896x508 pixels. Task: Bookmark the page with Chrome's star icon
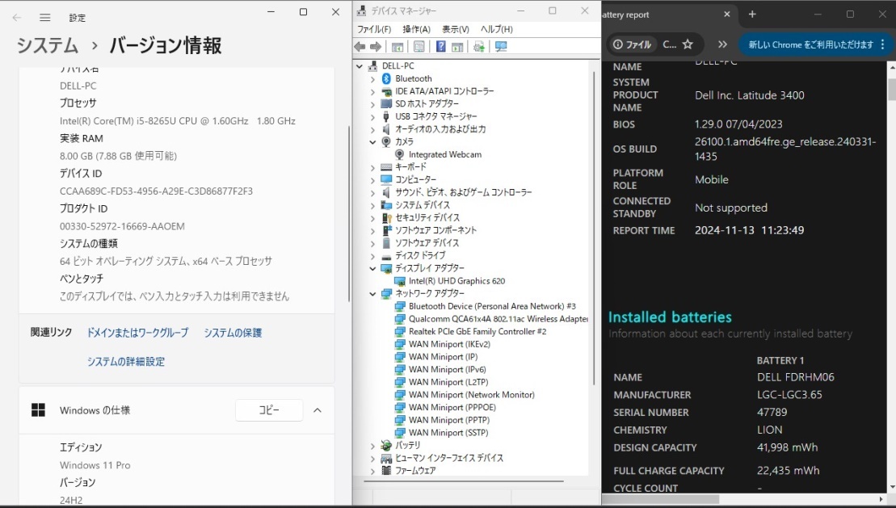tap(688, 44)
